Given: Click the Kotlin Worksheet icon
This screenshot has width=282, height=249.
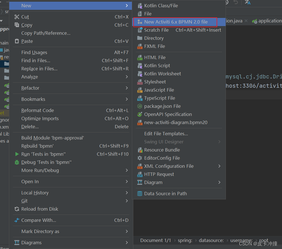Looking at the screenshot, I should point(140,74).
